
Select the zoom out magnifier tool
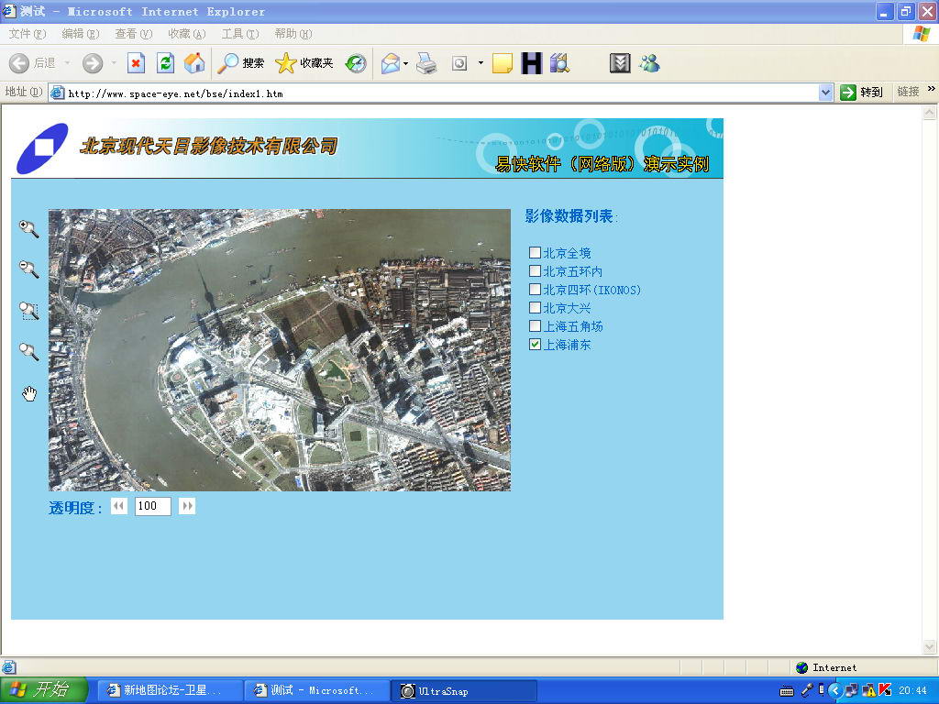click(x=29, y=269)
